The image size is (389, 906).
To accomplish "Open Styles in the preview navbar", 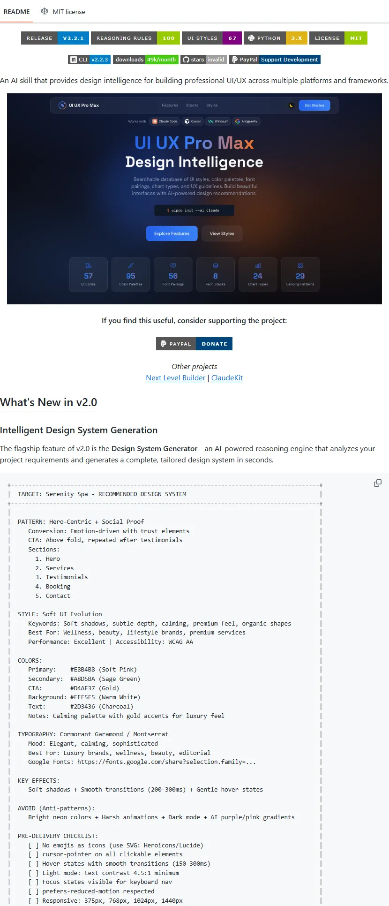I will pos(212,106).
